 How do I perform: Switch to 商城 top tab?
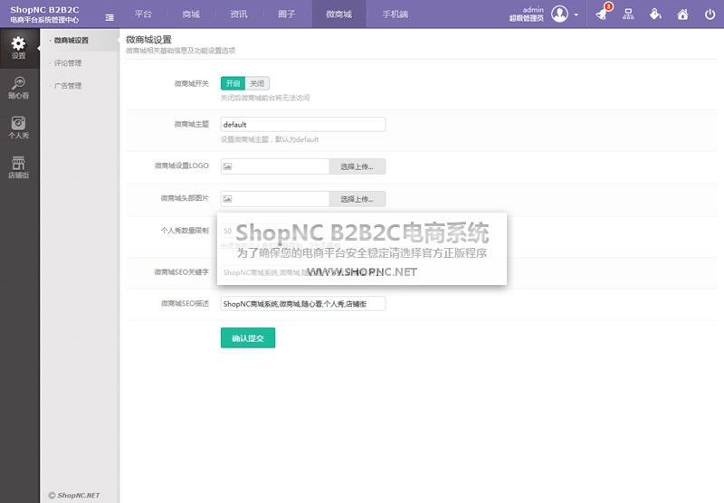(191, 14)
